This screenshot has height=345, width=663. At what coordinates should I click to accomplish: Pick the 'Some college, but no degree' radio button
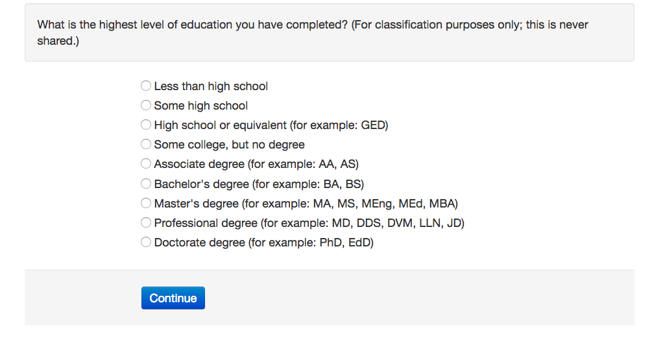146,144
